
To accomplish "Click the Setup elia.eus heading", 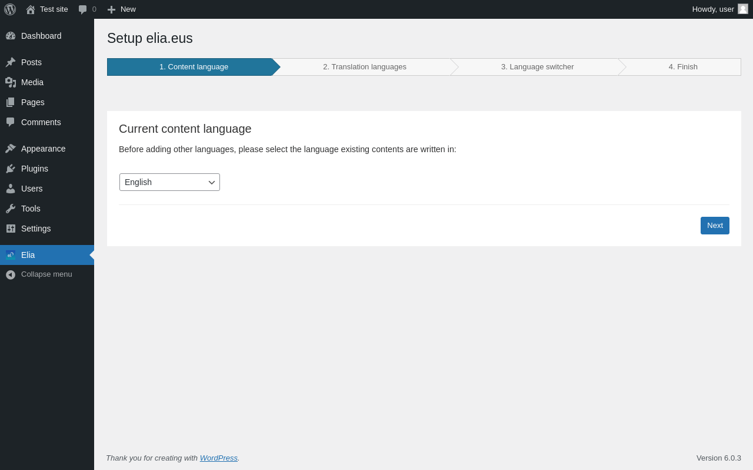I will pos(150,38).
